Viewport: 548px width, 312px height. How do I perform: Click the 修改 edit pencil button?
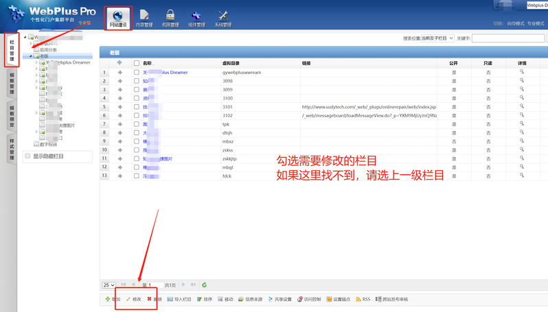pyautogui.click(x=133, y=300)
